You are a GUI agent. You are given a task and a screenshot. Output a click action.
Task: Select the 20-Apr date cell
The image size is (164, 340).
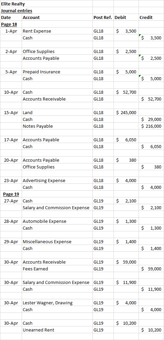(x=11, y=160)
